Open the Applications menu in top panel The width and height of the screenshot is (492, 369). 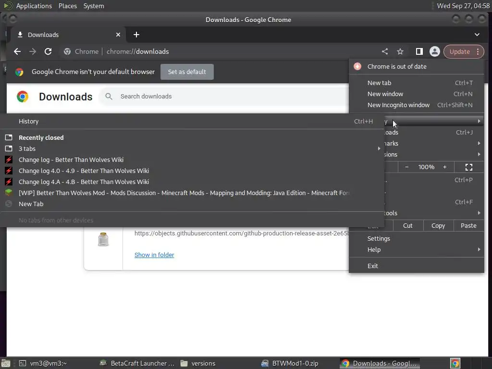[34, 6]
